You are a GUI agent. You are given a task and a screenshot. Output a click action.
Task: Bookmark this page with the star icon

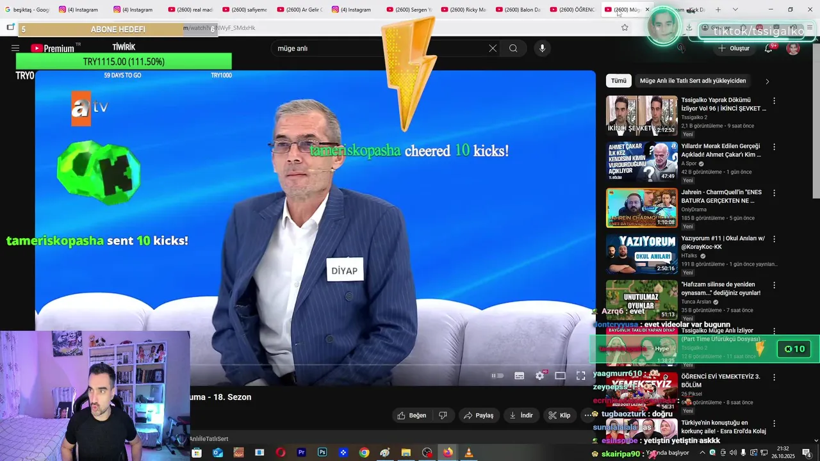625,28
